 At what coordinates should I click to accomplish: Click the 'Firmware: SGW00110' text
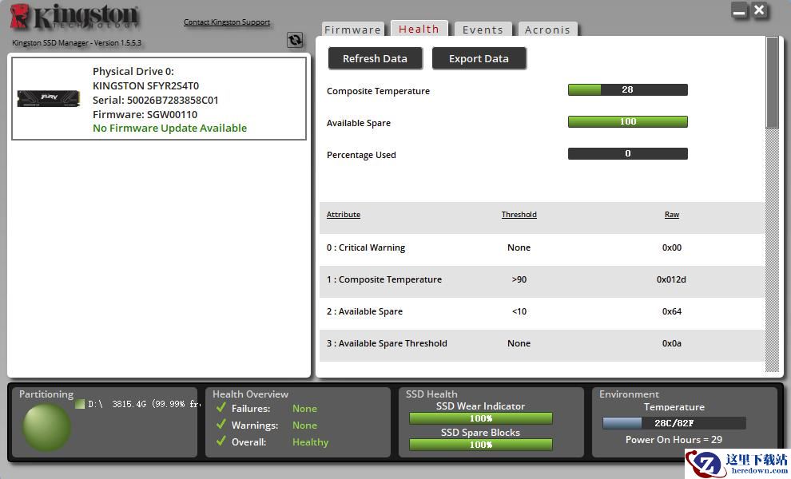145,114
